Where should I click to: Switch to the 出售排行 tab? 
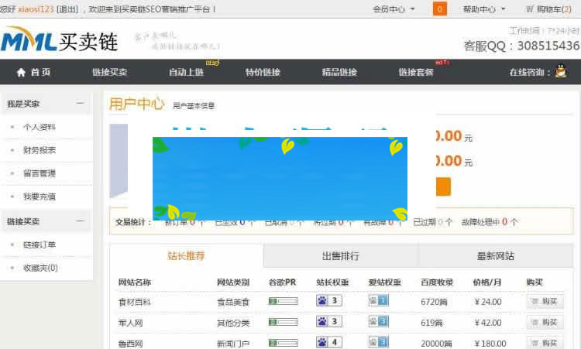tap(341, 256)
